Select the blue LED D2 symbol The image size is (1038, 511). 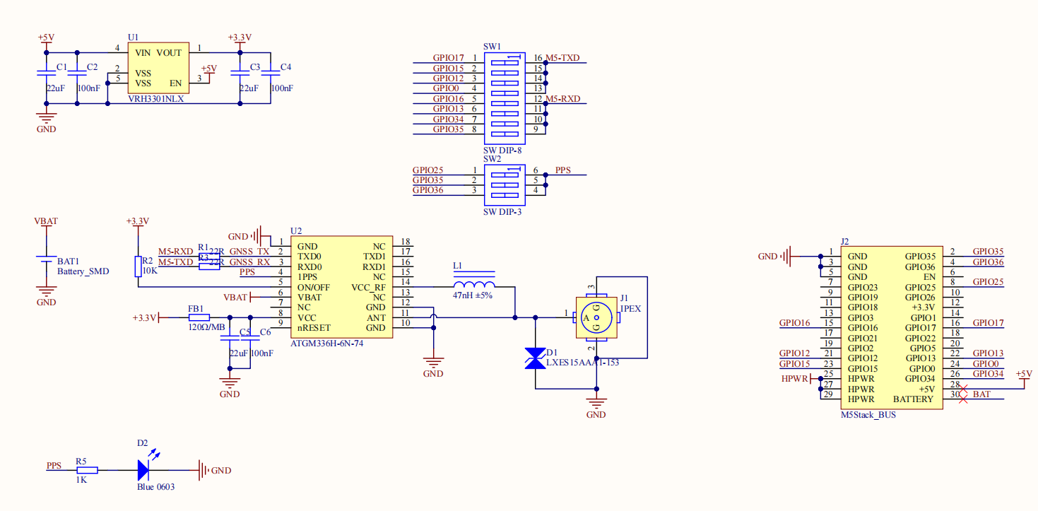(x=144, y=469)
